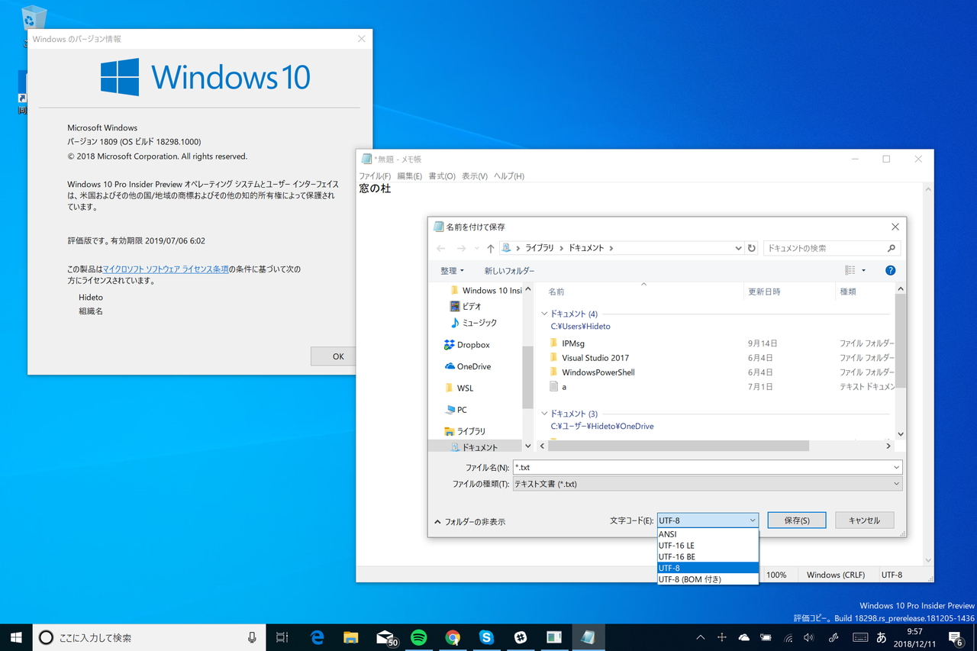Click the Help question mark in Save dialog
The width and height of the screenshot is (977, 651).
coord(890,269)
